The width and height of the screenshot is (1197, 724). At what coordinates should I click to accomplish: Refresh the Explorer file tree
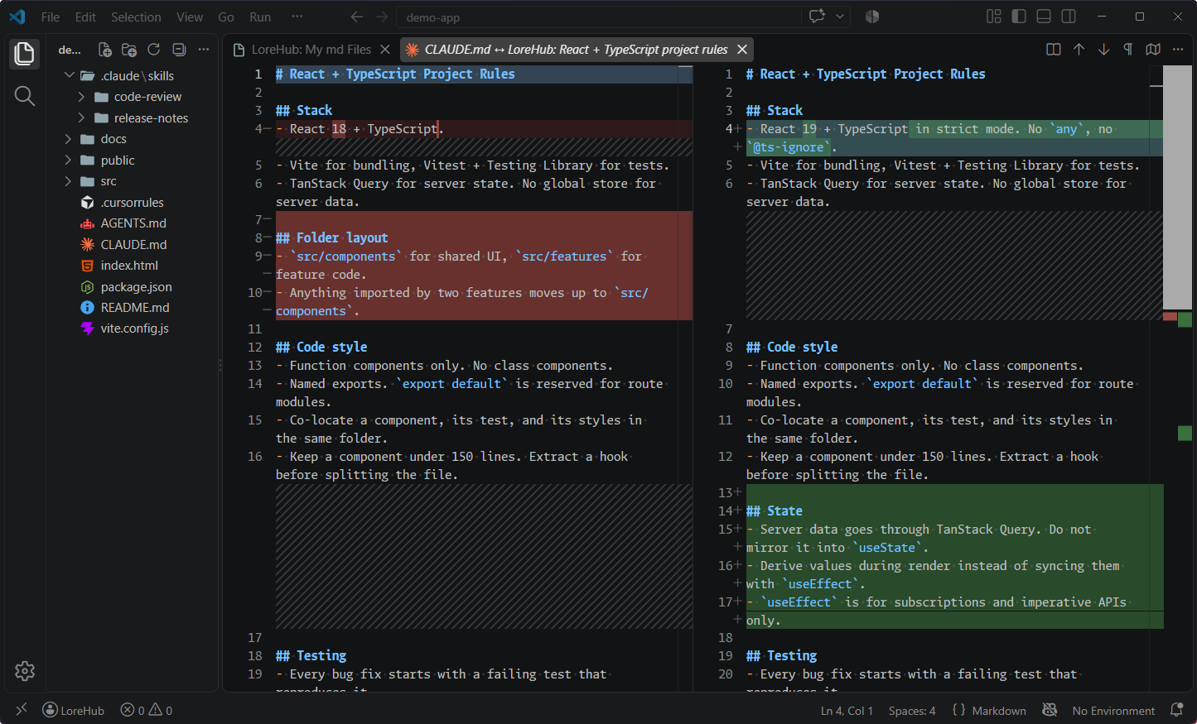154,50
